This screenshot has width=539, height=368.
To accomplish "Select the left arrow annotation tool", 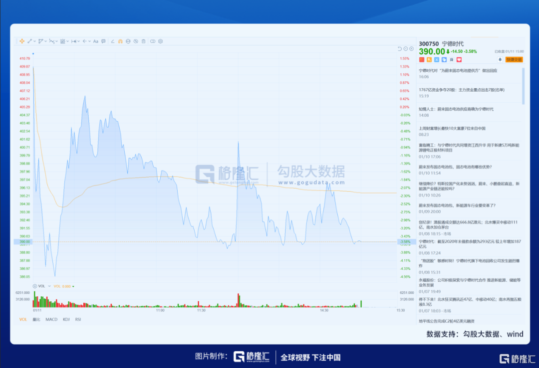I will 84,41.
